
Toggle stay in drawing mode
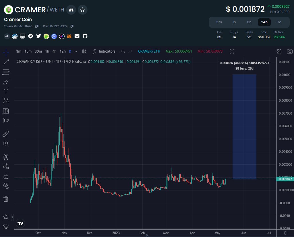(x=6, y=166)
